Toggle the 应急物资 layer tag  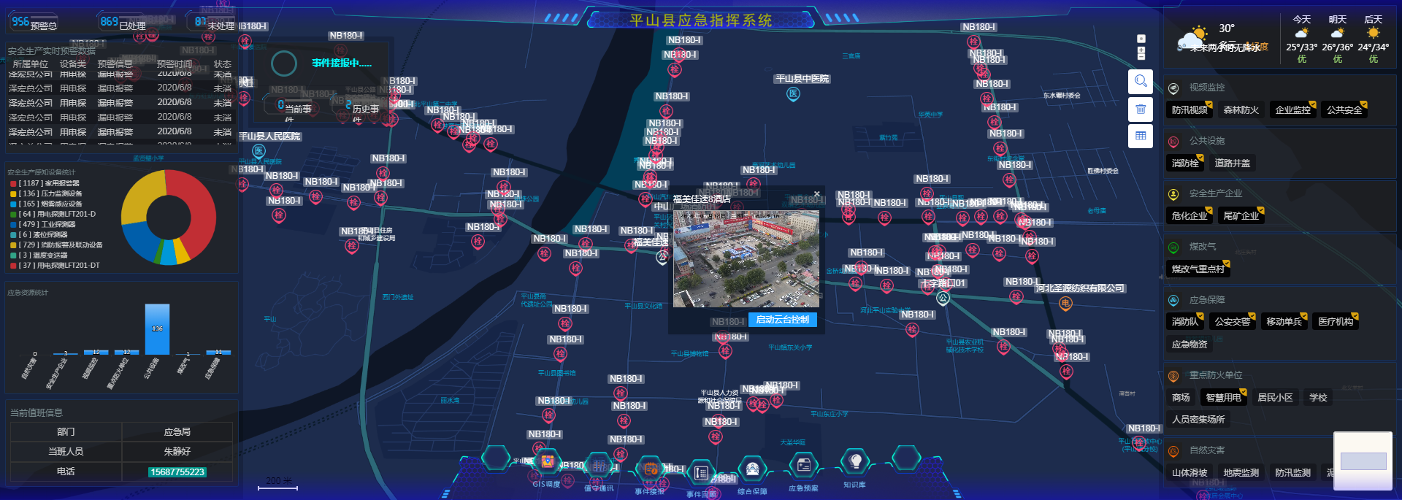tap(1190, 345)
